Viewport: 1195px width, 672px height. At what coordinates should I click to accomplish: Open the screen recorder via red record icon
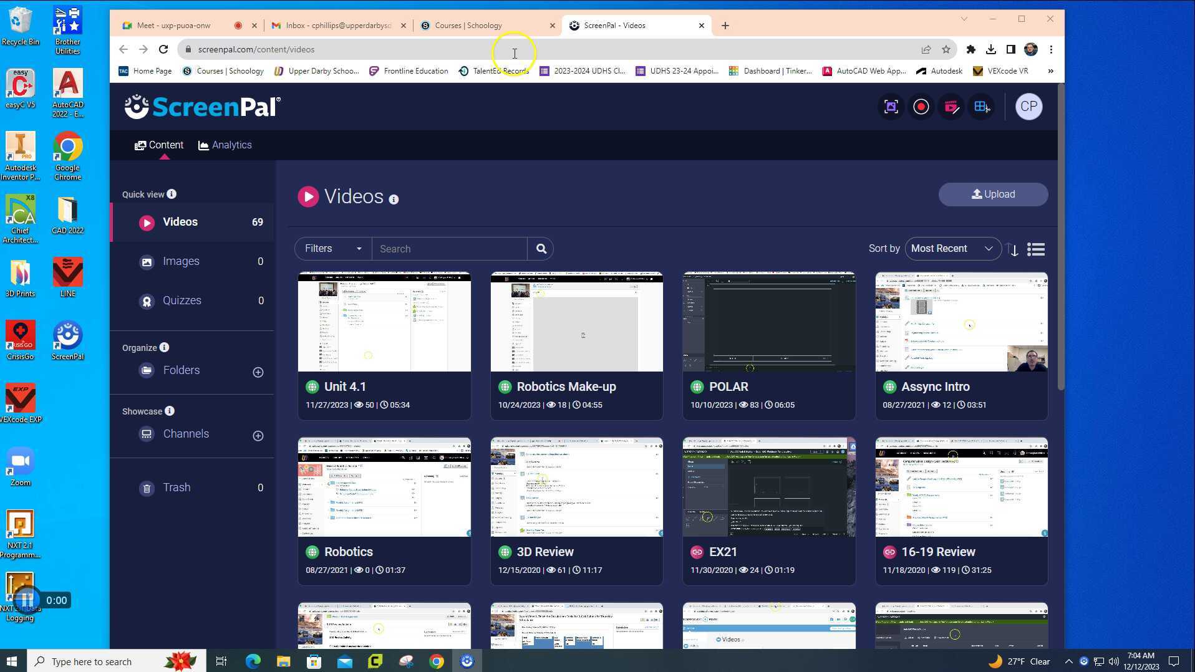(x=921, y=107)
